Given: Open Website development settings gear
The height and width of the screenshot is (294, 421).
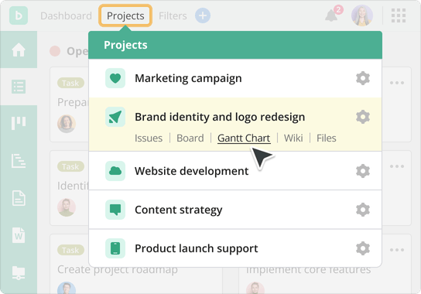Looking at the screenshot, I should pos(363,171).
